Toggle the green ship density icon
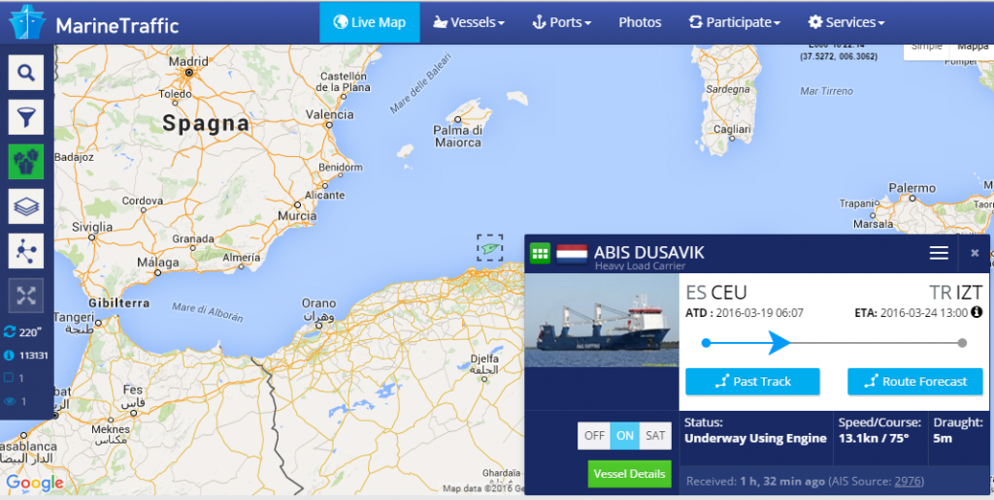The height and width of the screenshot is (500, 994). click(26, 162)
